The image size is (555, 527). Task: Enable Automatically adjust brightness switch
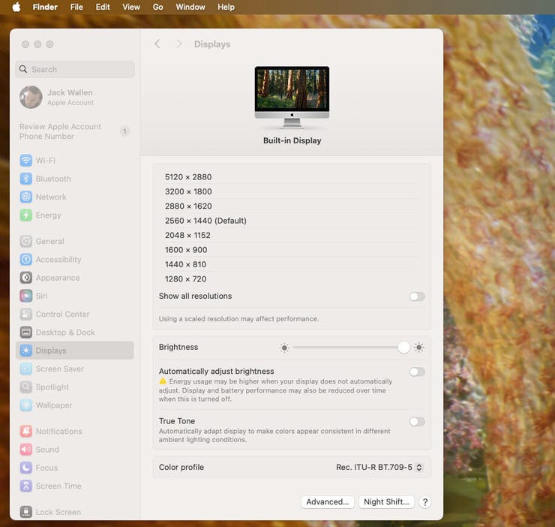coord(417,372)
